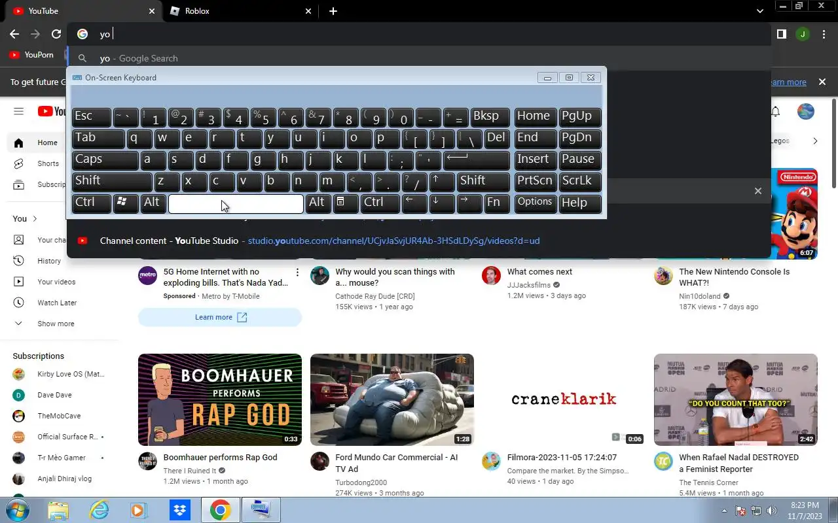Open Channel content YouTube Studio suggestion

tap(419, 241)
